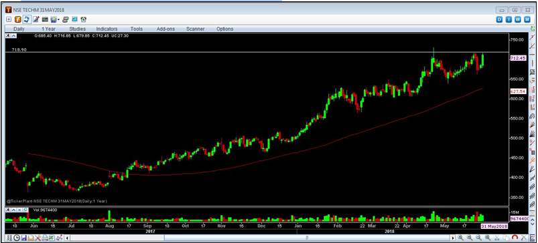Open the Studies menu
The image size is (538, 243).
point(78,29)
